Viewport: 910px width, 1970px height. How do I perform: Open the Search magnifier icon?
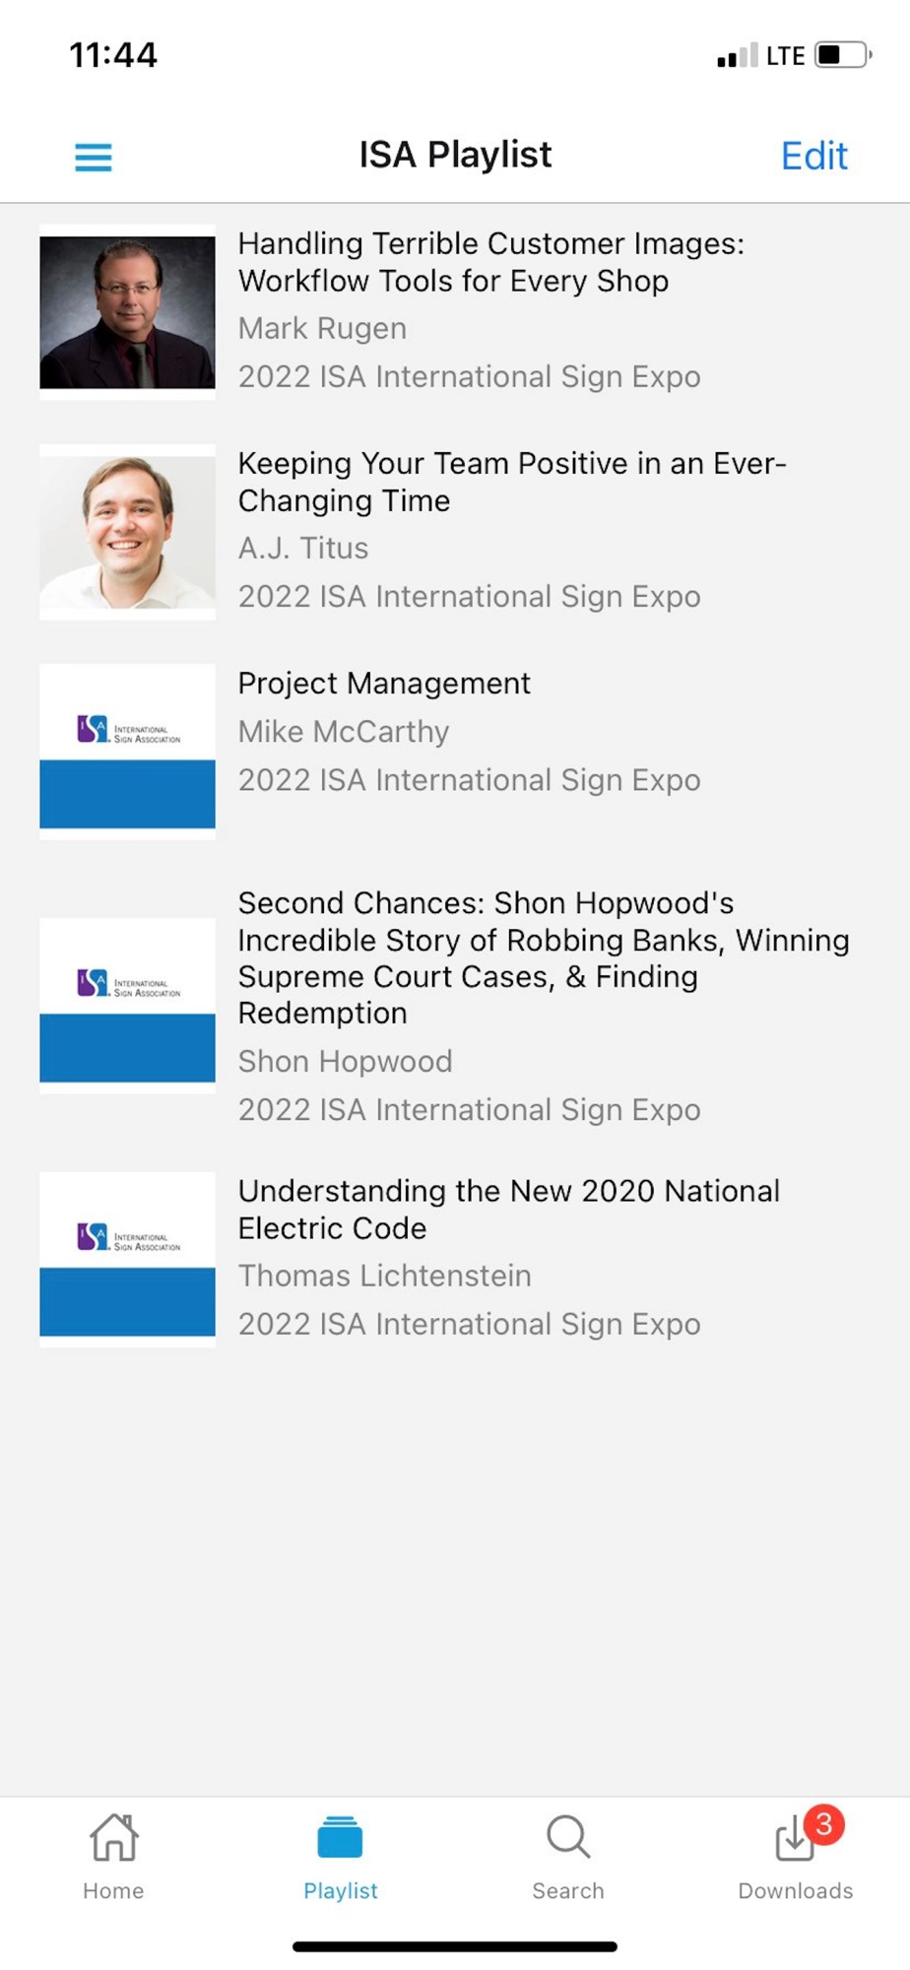pos(568,1837)
